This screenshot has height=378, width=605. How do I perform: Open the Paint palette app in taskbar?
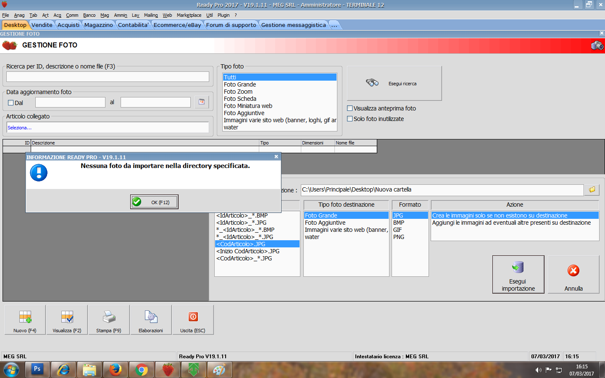pos(220,370)
